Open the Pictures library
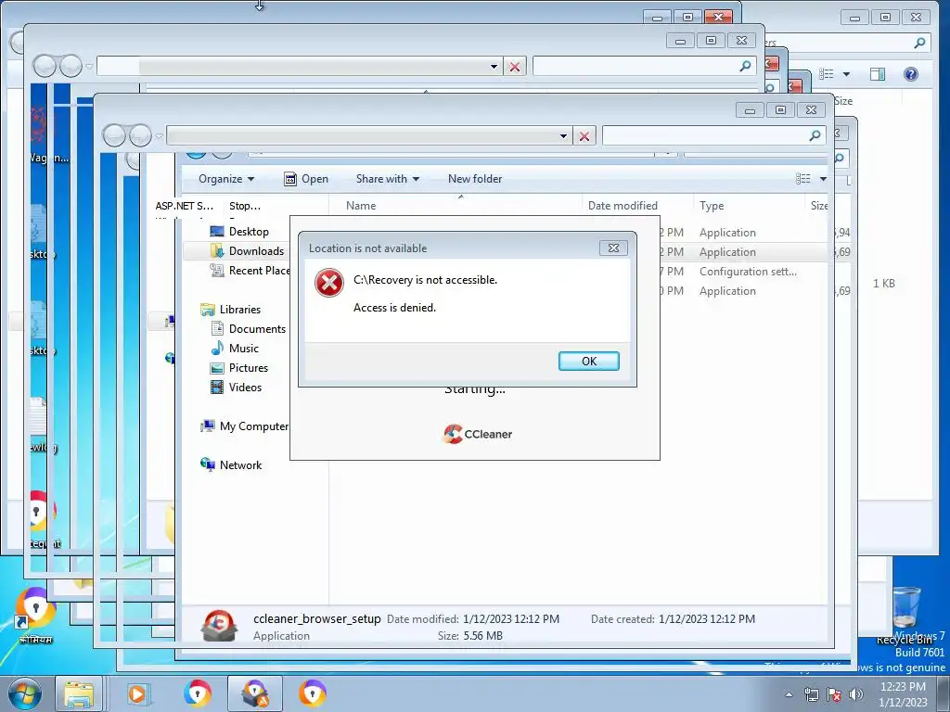 click(x=249, y=367)
